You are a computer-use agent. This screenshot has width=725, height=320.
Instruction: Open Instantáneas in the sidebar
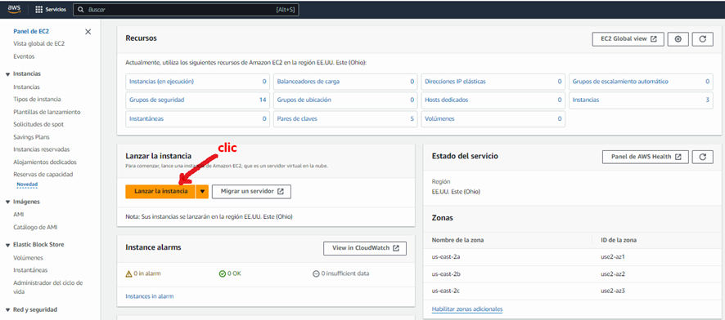[x=30, y=270]
